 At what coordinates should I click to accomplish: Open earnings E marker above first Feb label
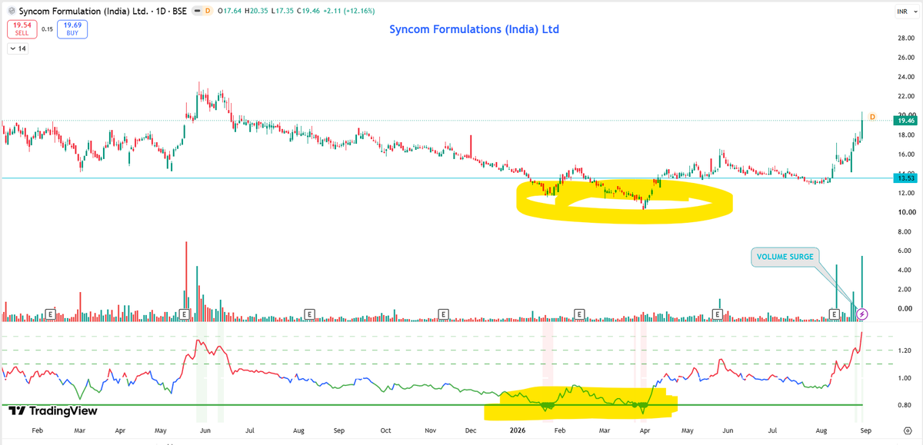click(x=50, y=314)
